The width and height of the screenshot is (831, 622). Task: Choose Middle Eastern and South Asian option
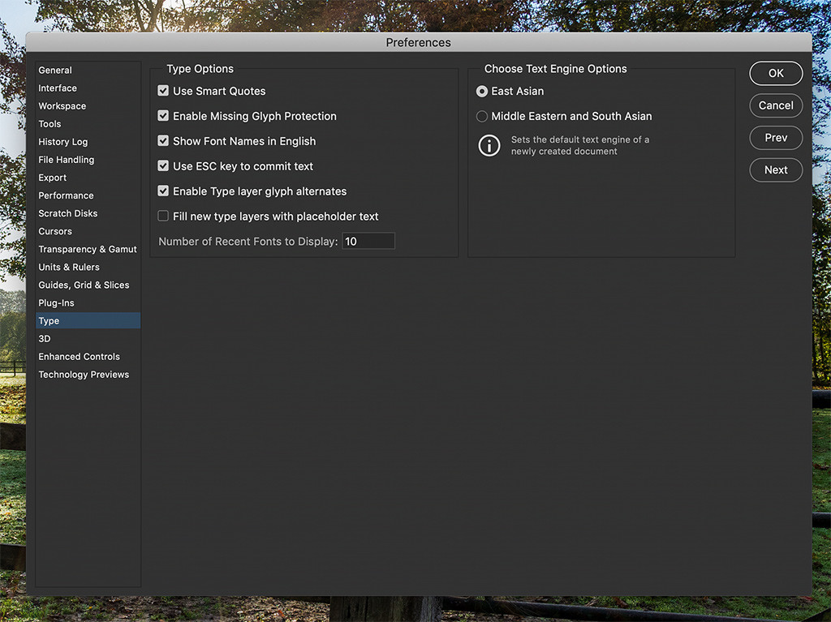click(482, 117)
